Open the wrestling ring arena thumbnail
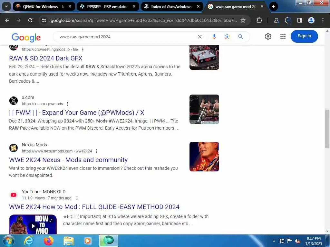The height and width of the screenshot is (247, 330). pyautogui.click(x=204, y=57)
